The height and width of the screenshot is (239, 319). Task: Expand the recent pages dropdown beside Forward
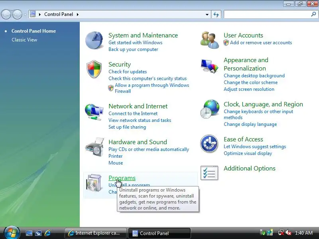25,15
